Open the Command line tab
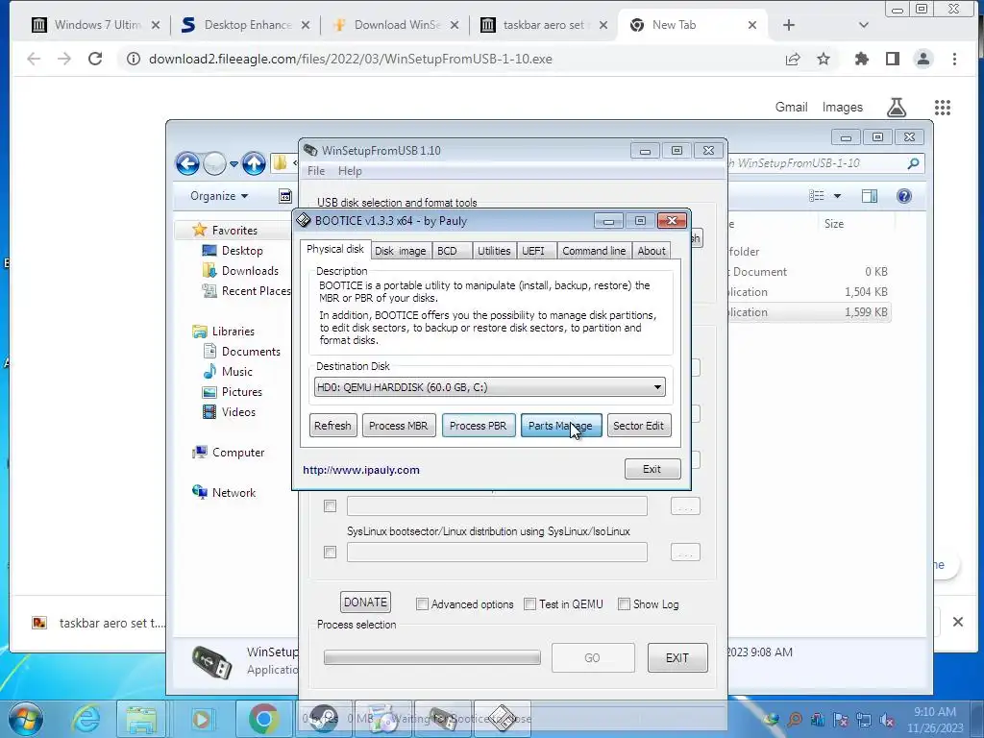The height and width of the screenshot is (738, 984). (594, 251)
